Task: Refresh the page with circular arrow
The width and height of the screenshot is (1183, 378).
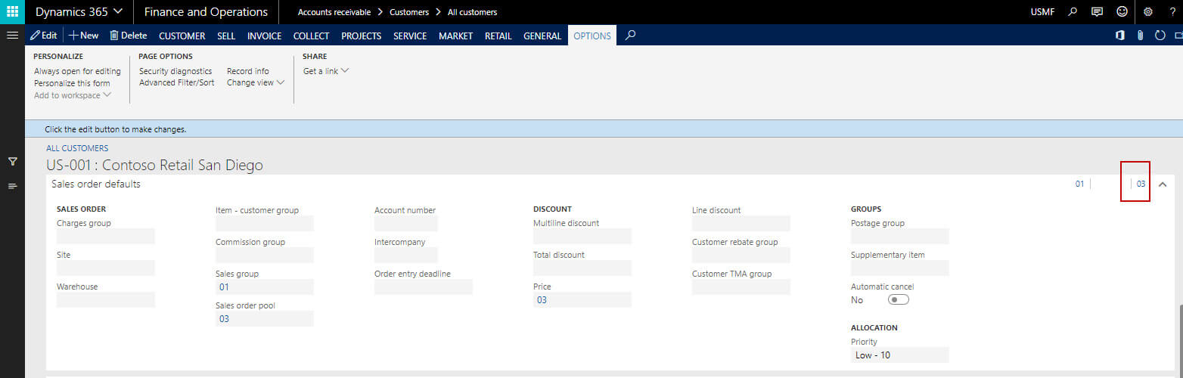Action: [x=1160, y=36]
